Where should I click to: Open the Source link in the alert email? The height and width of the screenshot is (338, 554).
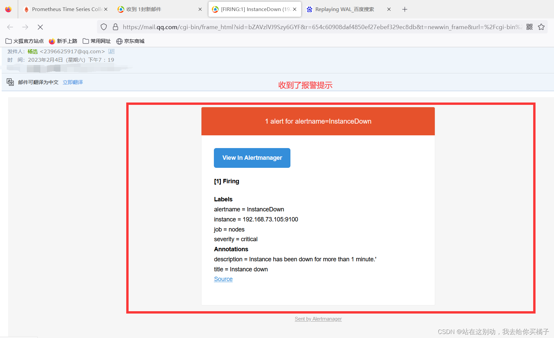click(223, 279)
